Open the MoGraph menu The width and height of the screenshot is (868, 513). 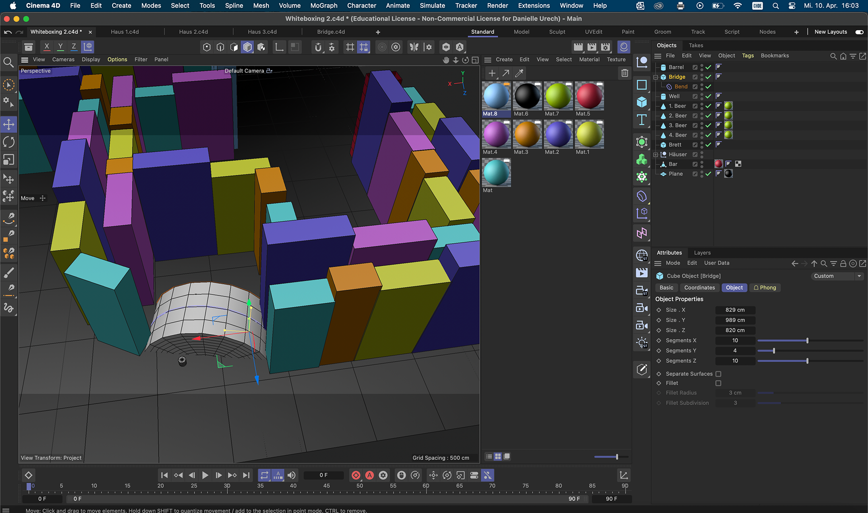pos(323,5)
